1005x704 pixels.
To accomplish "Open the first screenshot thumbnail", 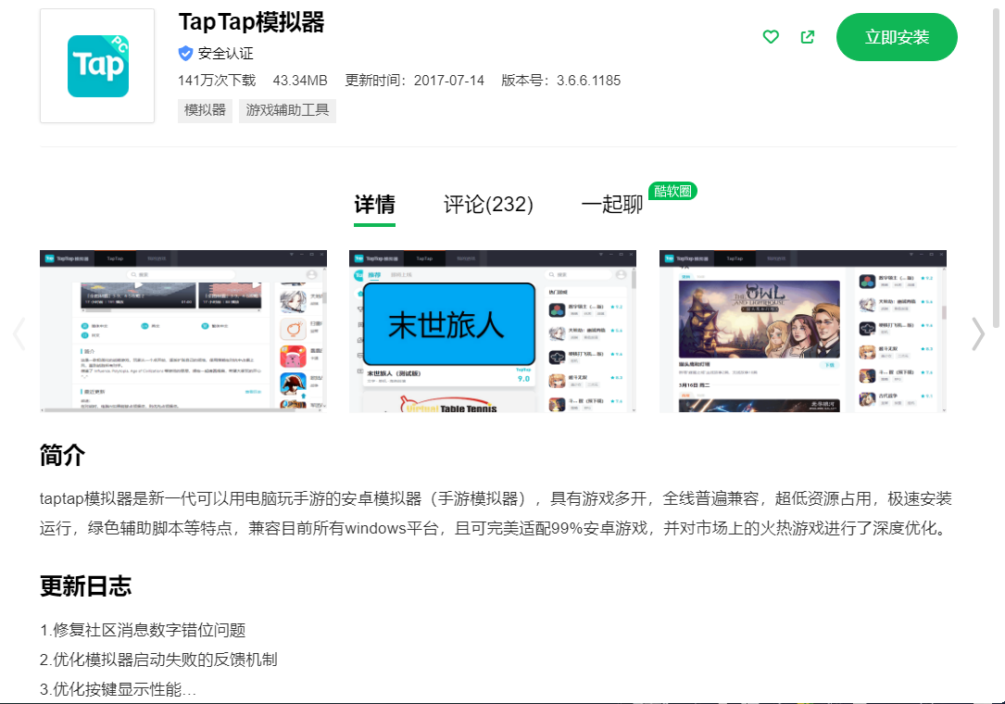I will pyautogui.click(x=182, y=331).
